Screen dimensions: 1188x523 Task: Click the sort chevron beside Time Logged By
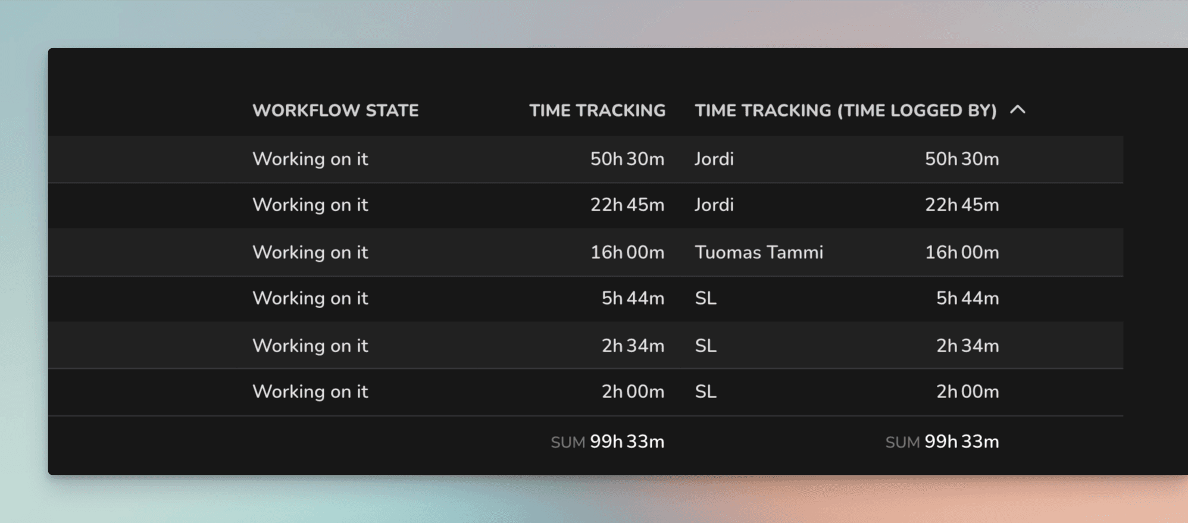1018,109
